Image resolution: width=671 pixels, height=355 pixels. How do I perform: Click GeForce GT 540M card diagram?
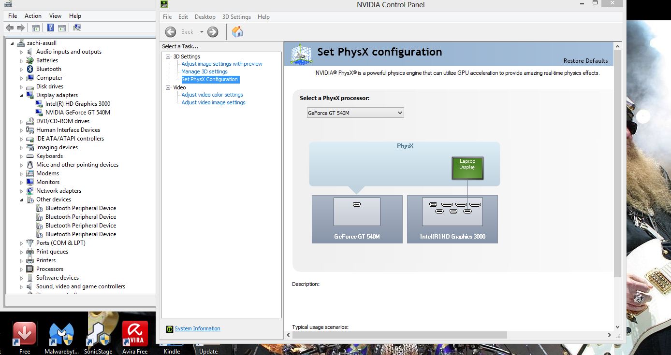click(357, 219)
